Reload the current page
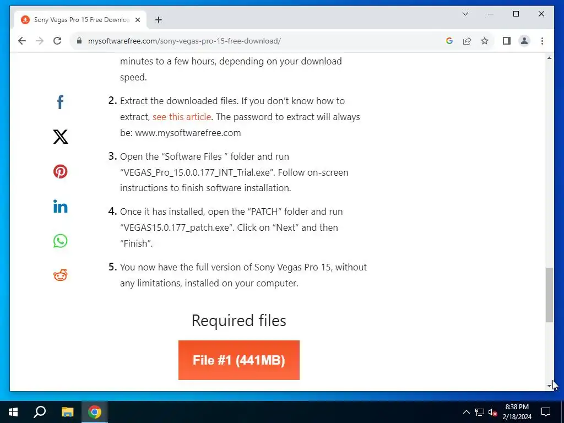Viewport: 564px width, 423px height. (57, 41)
